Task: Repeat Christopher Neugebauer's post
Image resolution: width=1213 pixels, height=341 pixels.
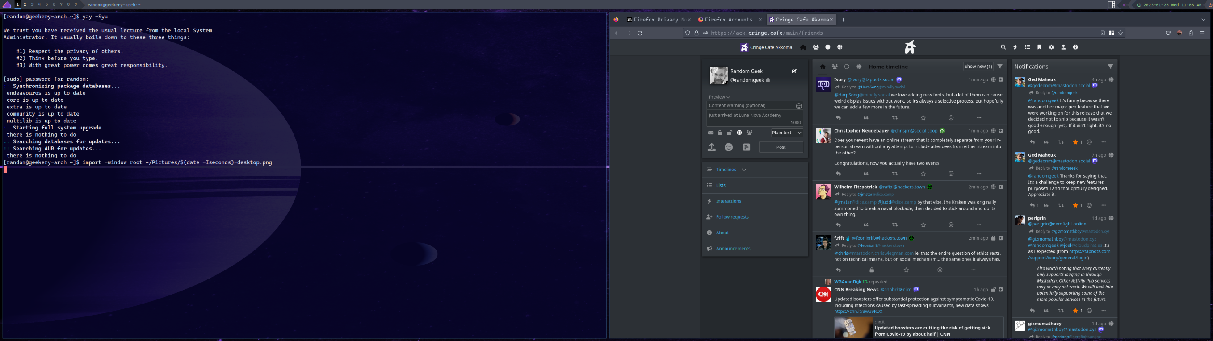Action: pos(895,174)
